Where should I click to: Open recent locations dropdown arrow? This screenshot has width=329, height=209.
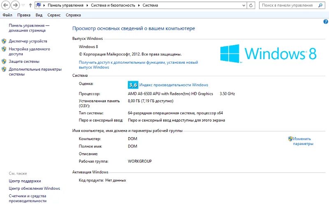coord(23,5)
